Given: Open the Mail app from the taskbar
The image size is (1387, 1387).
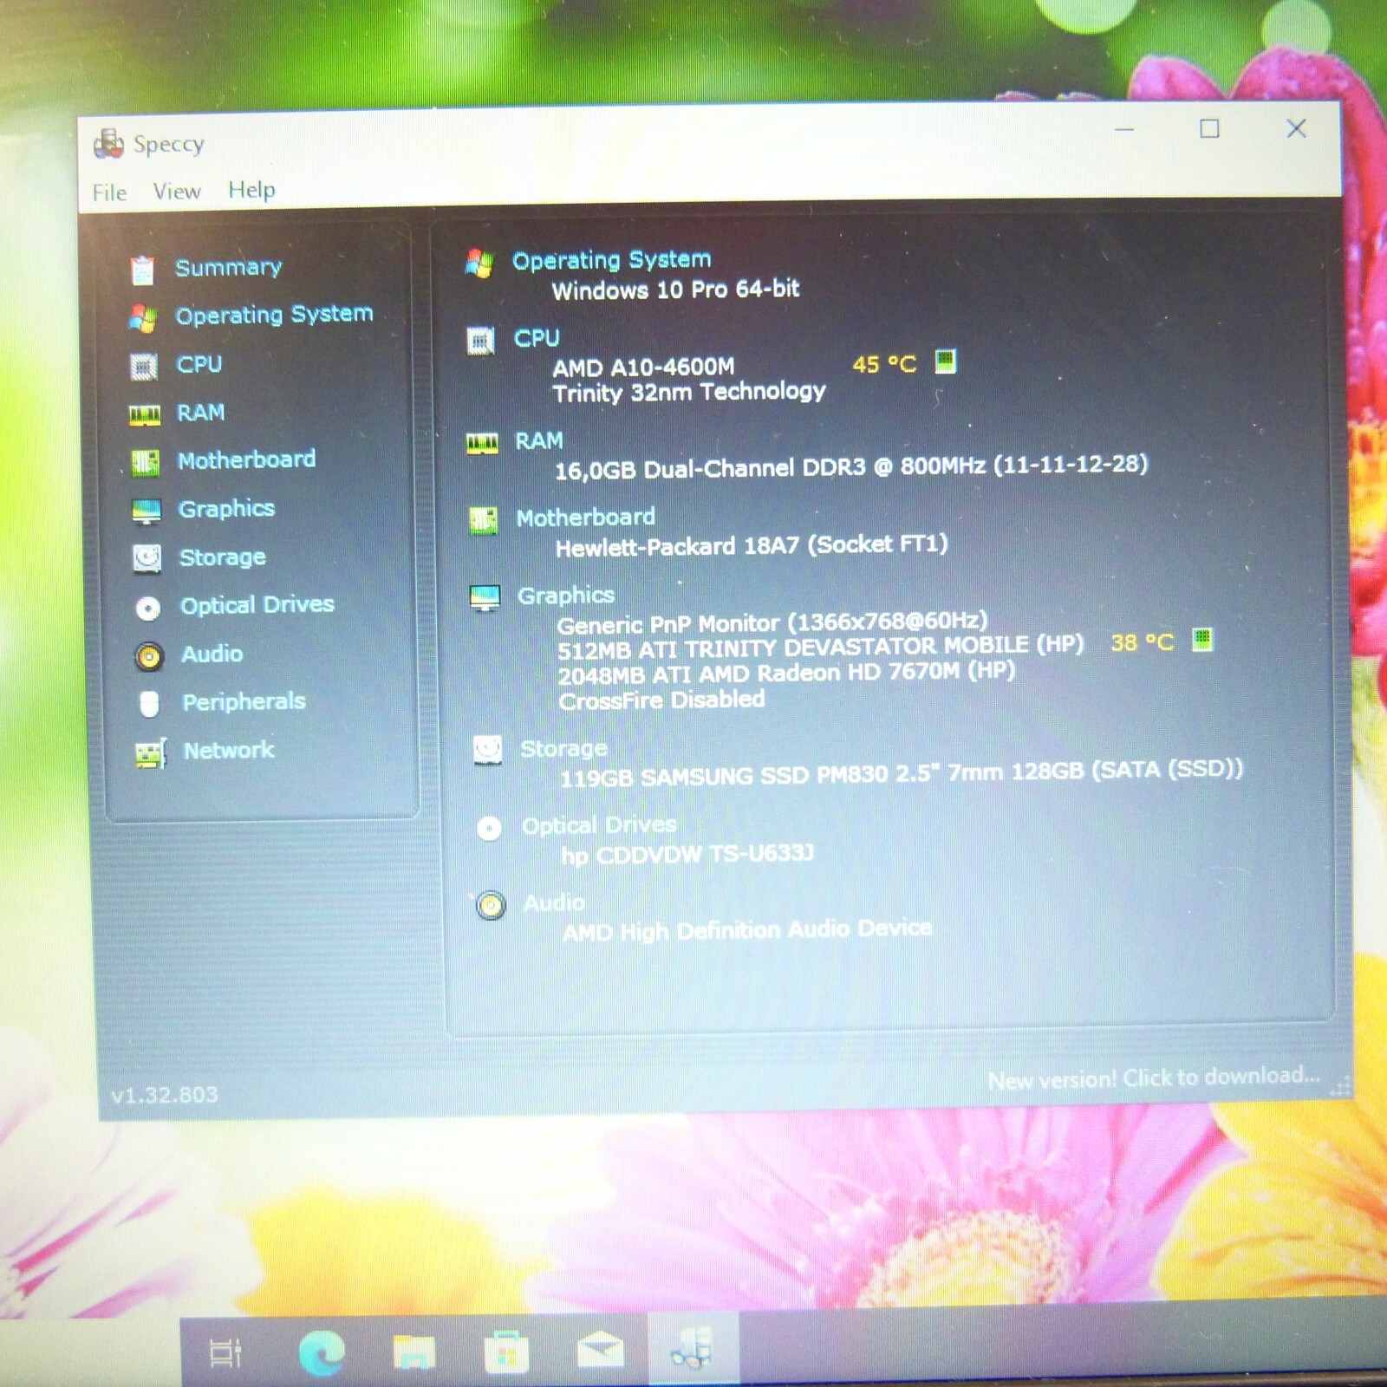Looking at the screenshot, I should pyautogui.click(x=600, y=1352).
